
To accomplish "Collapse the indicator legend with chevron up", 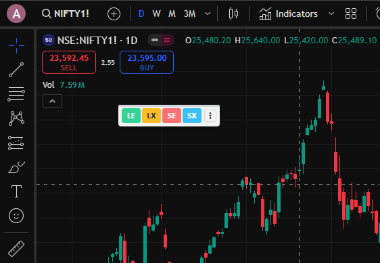I will 52,101.
